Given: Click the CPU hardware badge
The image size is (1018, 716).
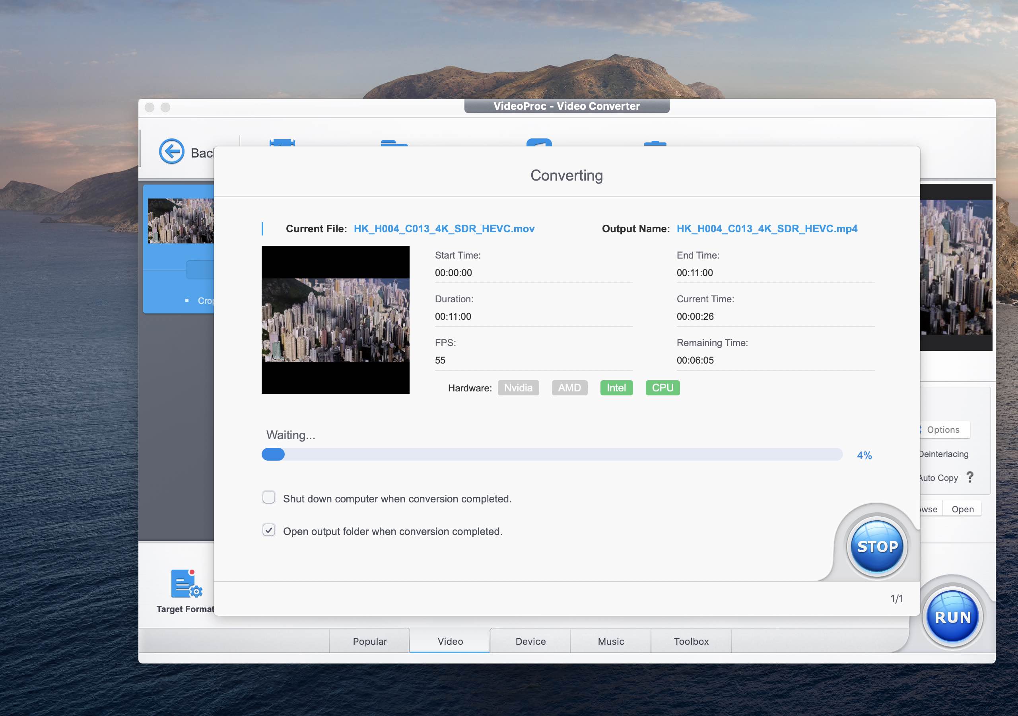Looking at the screenshot, I should (662, 388).
